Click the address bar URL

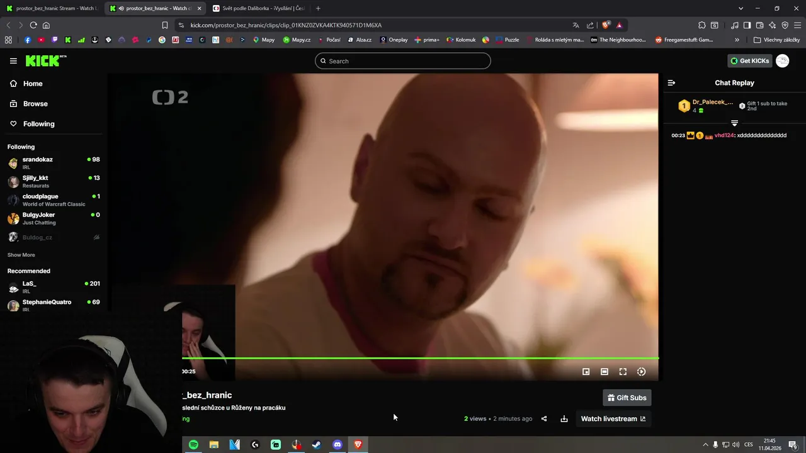pyautogui.click(x=286, y=25)
